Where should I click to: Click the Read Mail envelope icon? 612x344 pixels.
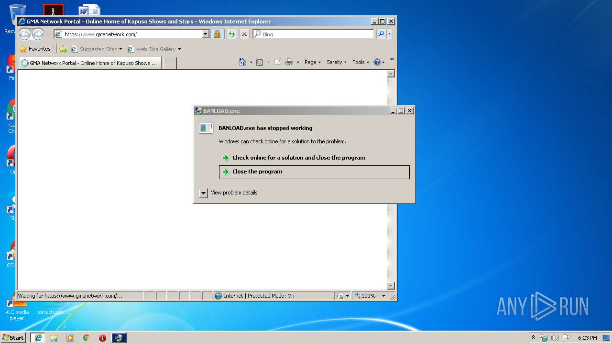coord(278,62)
